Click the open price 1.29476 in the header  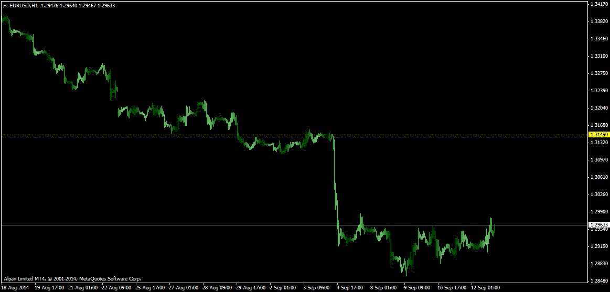(x=49, y=6)
